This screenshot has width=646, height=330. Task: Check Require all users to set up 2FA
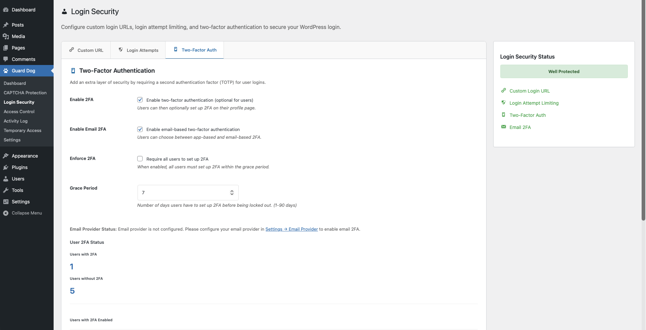[140, 158]
